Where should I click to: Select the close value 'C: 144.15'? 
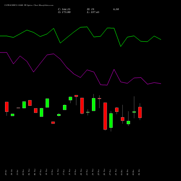coord(64,9)
